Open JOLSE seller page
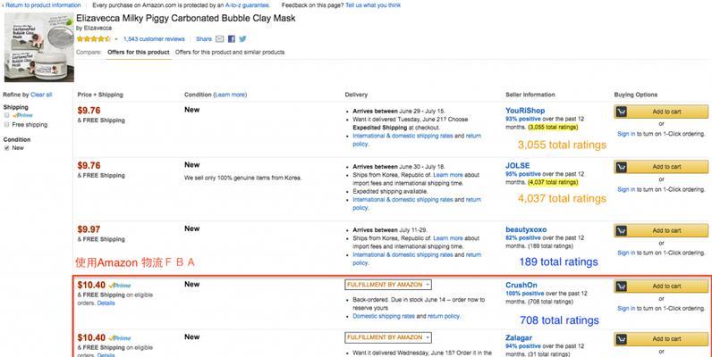 click(518, 166)
